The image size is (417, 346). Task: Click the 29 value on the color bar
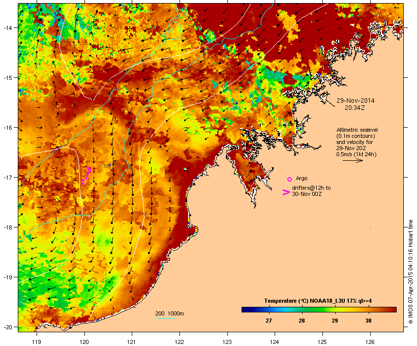335,321
